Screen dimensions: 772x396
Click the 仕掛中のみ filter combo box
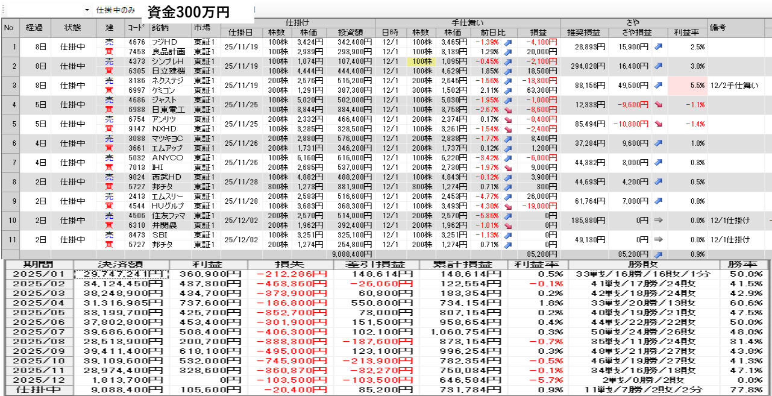[116, 10]
